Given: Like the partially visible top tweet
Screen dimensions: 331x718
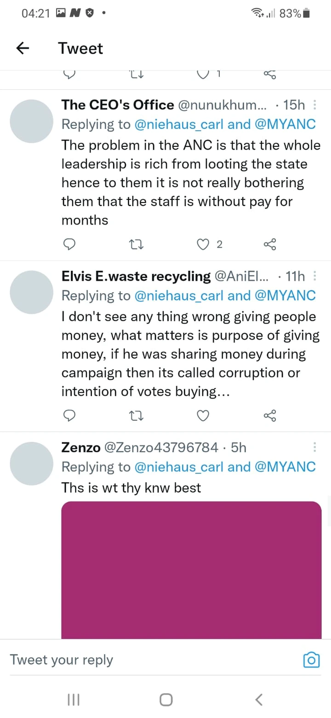Looking at the screenshot, I should coord(203,74).
